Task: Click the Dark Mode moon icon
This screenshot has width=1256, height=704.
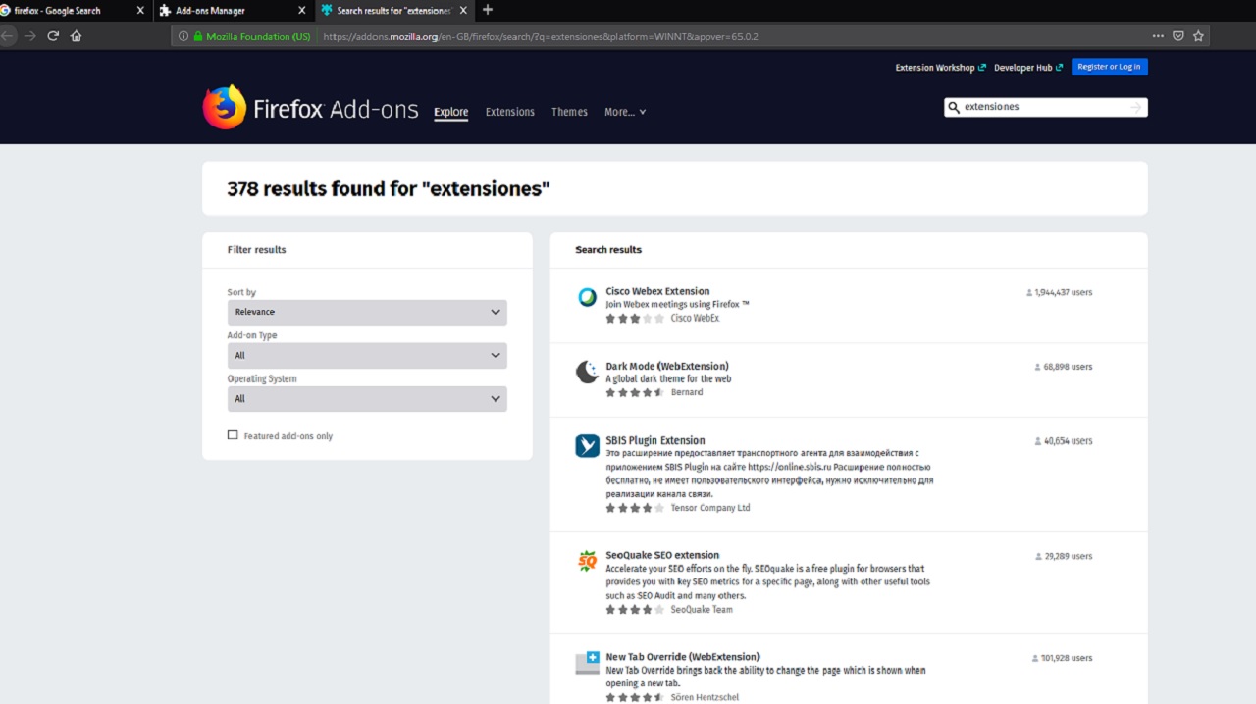Action: [587, 372]
